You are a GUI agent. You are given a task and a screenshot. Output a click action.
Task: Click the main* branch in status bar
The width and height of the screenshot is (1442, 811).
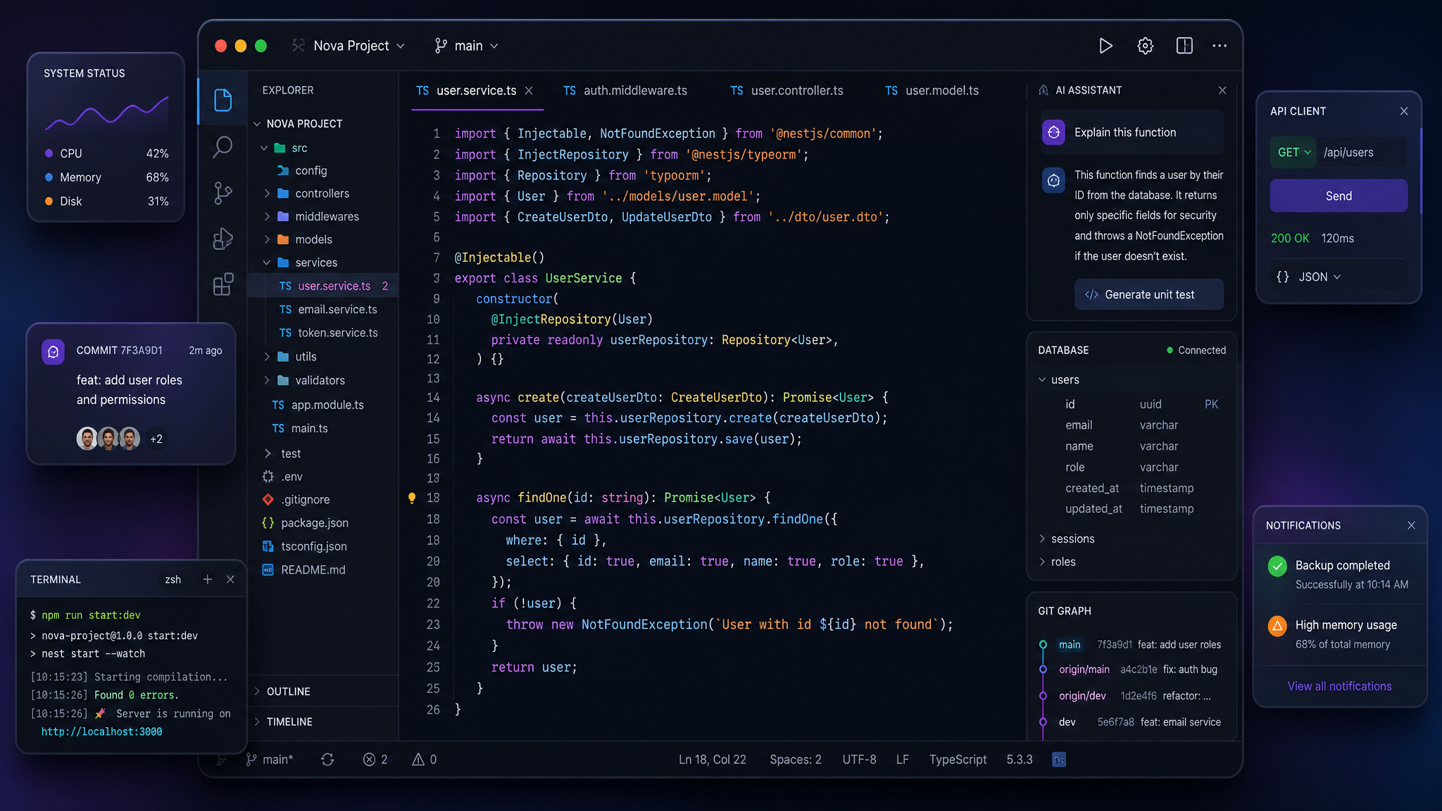(270, 759)
